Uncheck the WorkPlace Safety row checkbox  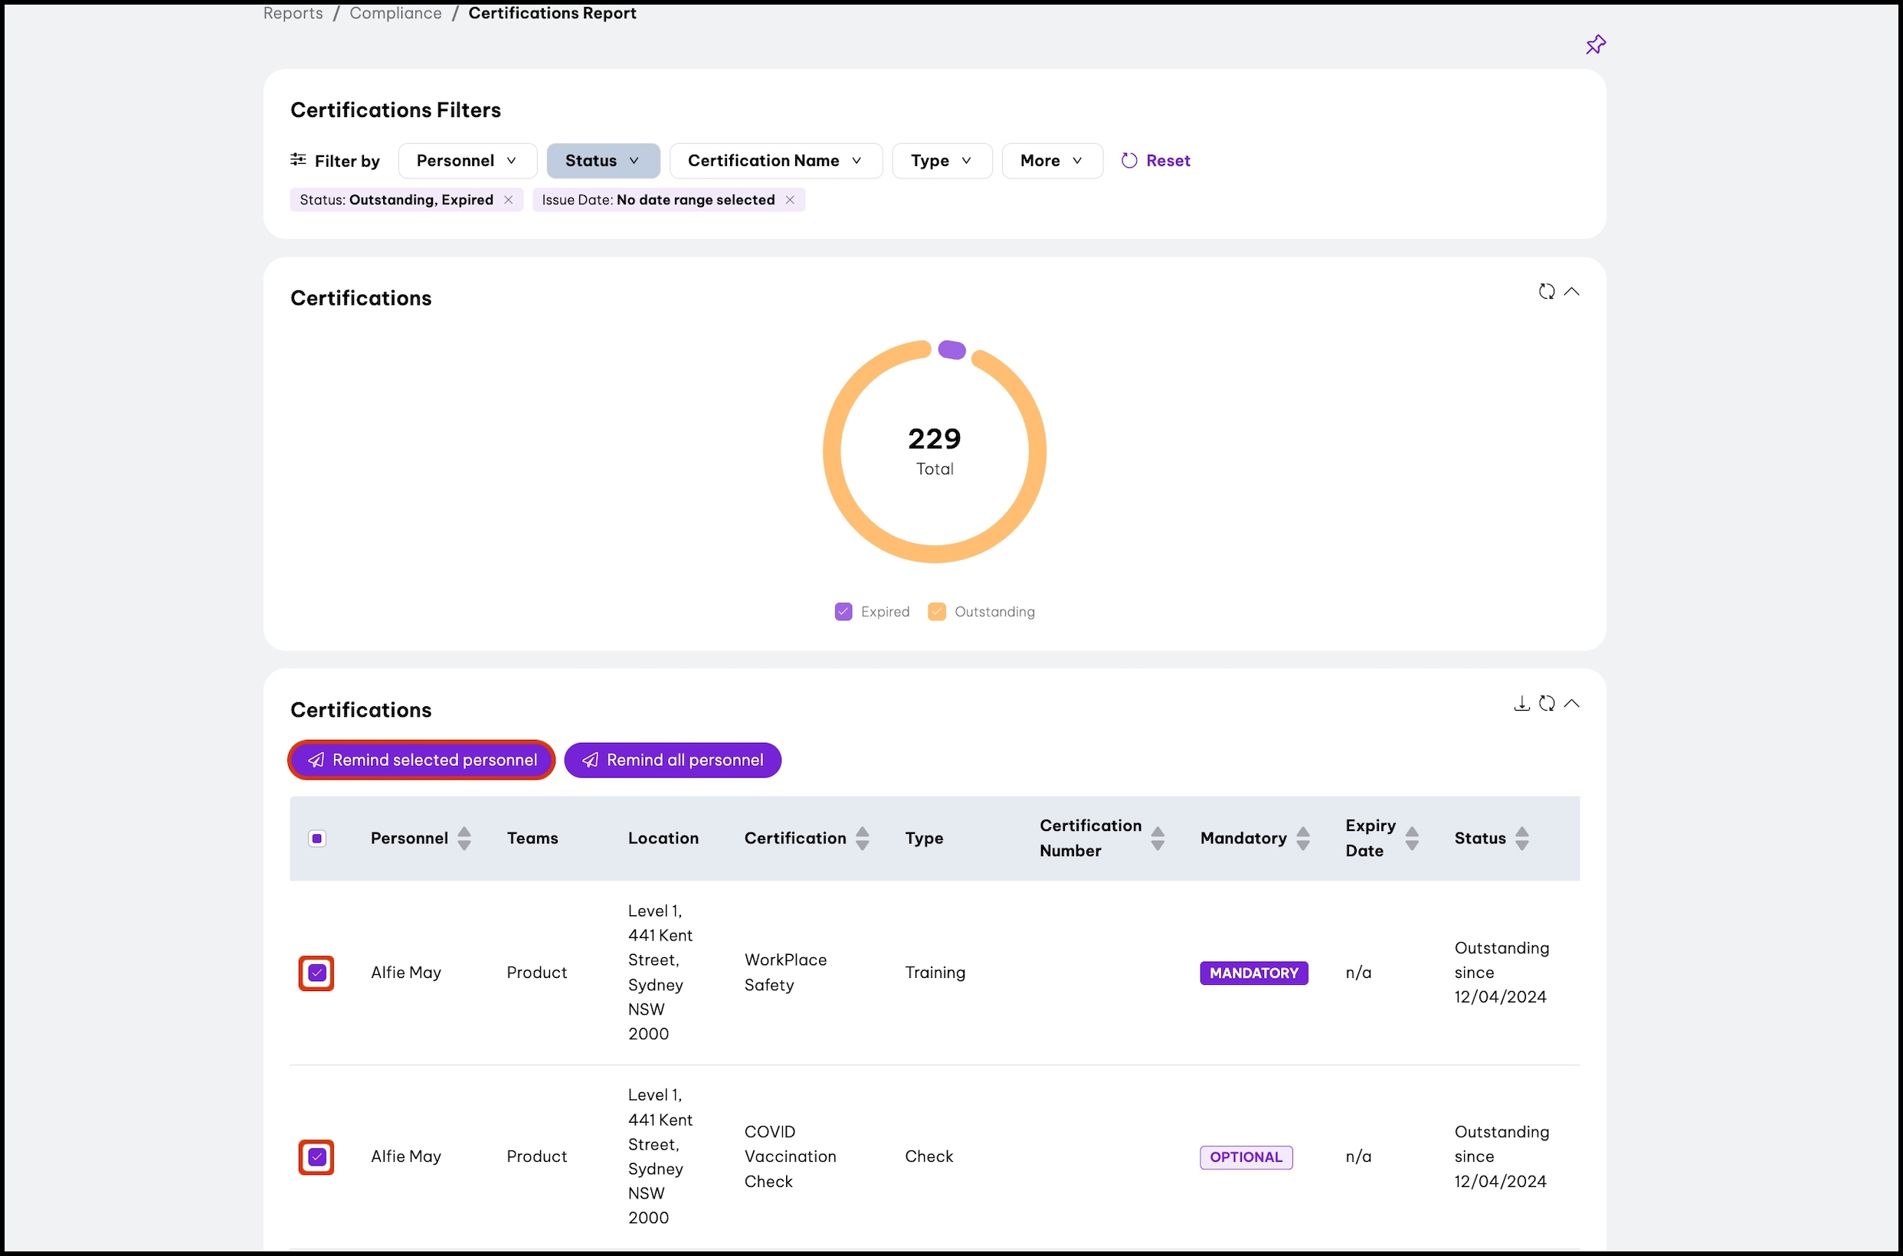coord(317,973)
